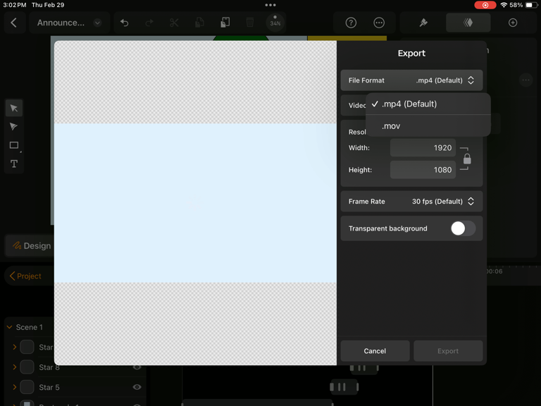541x406 pixels.
Task: Open the Frame Rate dropdown
Action: 411,202
